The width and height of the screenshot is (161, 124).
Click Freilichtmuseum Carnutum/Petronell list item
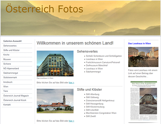pos(103,62)
